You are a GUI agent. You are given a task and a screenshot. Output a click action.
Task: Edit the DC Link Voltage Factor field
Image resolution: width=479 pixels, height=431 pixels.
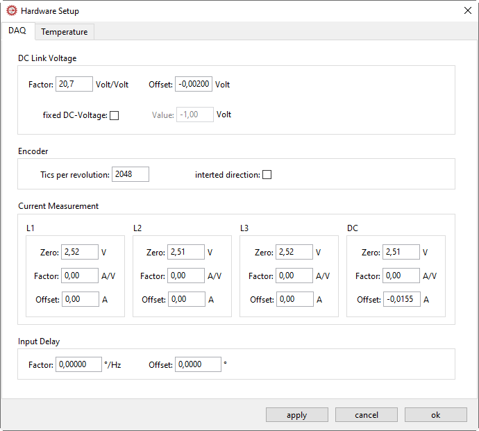pyautogui.click(x=74, y=84)
